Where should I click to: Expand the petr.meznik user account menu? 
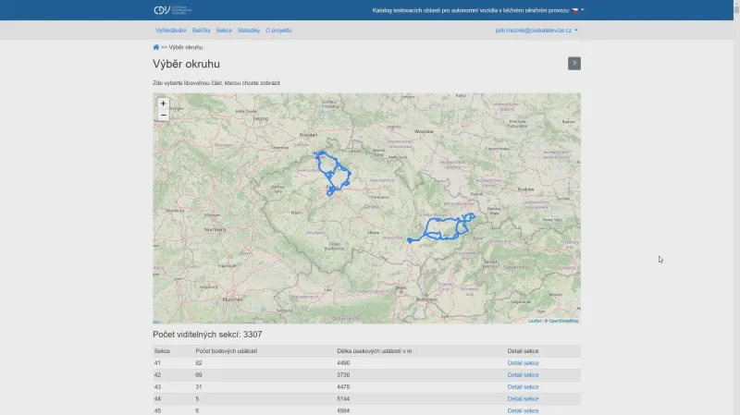coord(536,31)
